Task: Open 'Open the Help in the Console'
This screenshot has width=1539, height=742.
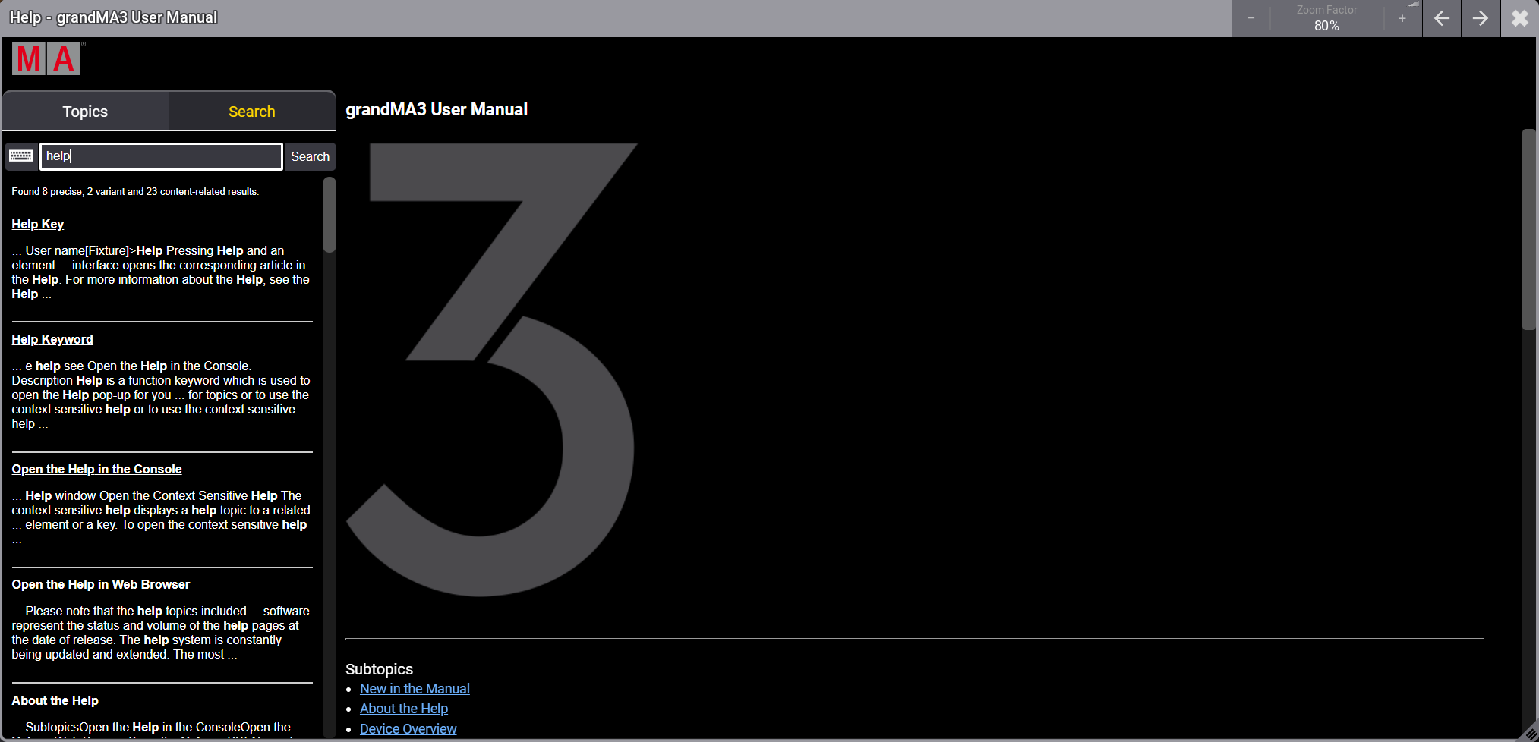Action: pos(96,469)
